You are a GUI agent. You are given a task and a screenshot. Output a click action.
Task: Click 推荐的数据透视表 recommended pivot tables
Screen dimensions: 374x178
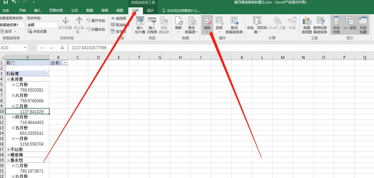click(320, 25)
